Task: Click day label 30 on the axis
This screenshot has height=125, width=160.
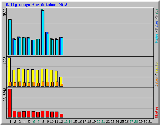Action: (145, 122)
